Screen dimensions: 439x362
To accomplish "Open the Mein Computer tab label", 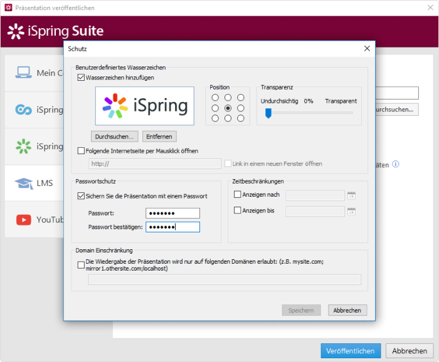I will click(50, 73).
